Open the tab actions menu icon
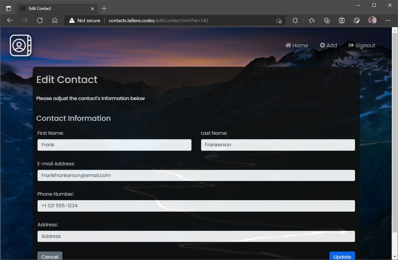This screenshot has height=260, width=398. pos(9,9)
